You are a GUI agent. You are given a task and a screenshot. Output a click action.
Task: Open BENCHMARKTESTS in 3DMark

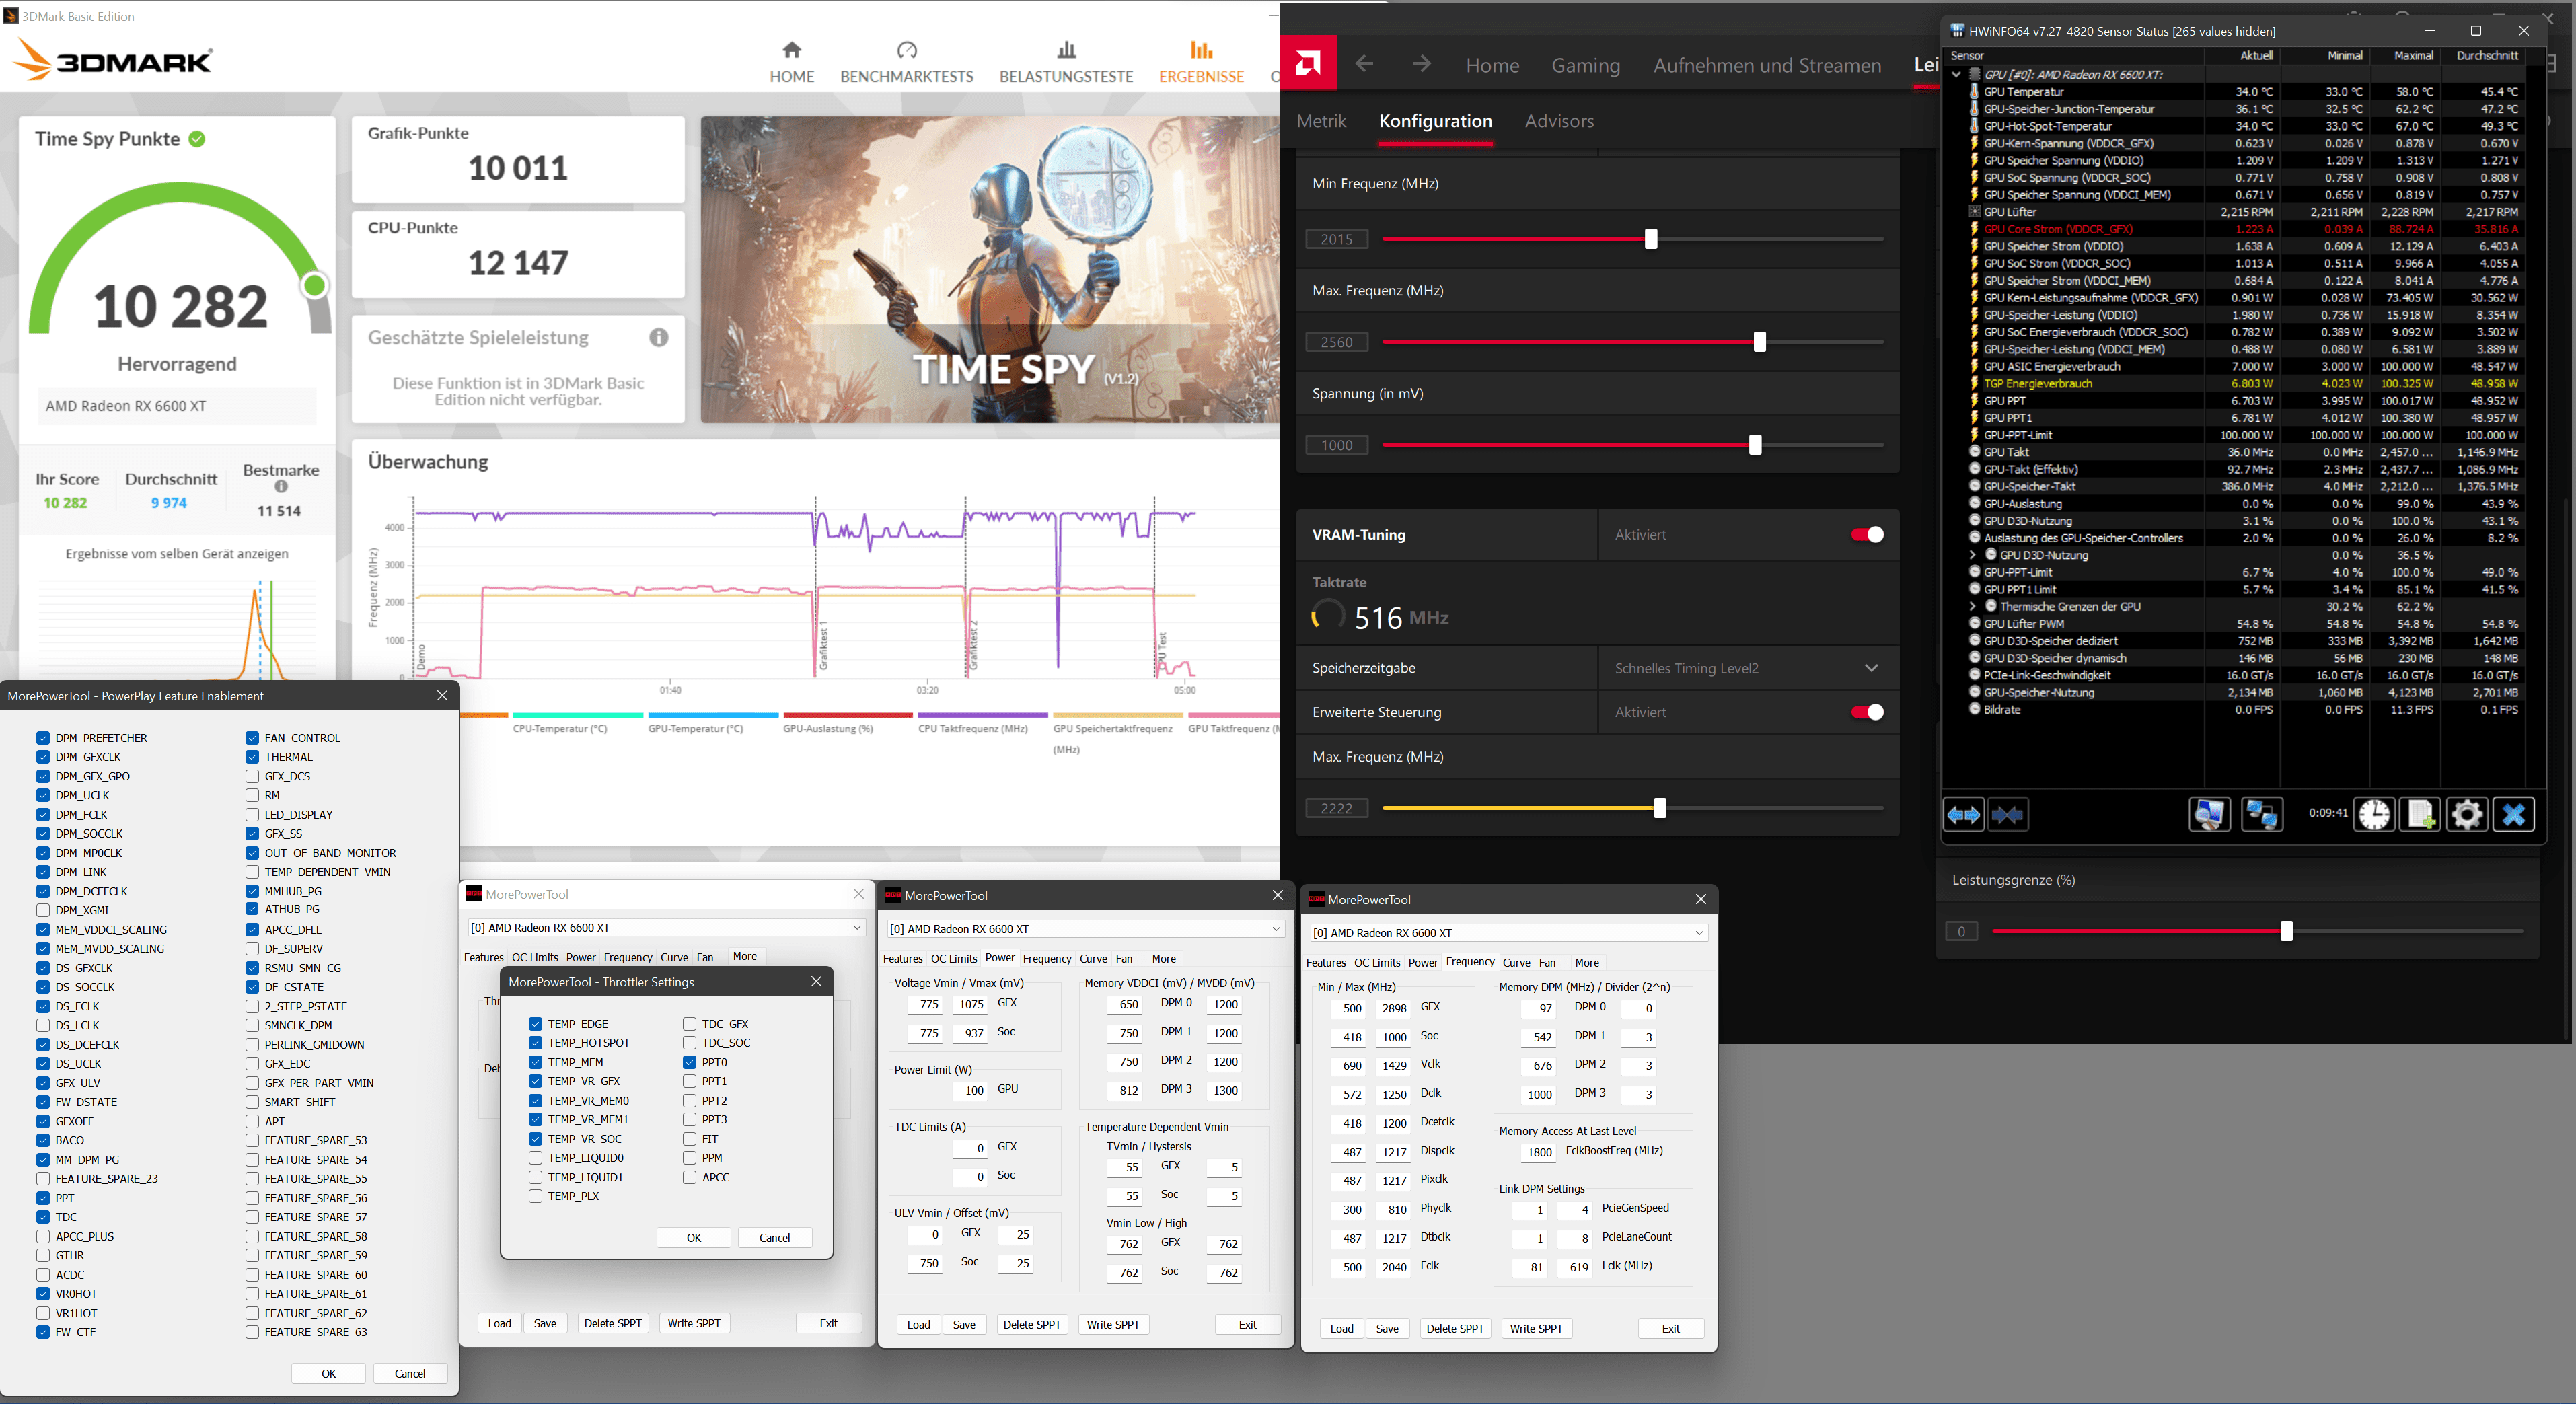(906, 62)
